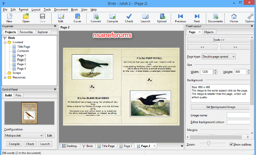Open the Configuration dropdown showing Mobipocket
Screen dimensions: 256x155
[x=24, y=135]
